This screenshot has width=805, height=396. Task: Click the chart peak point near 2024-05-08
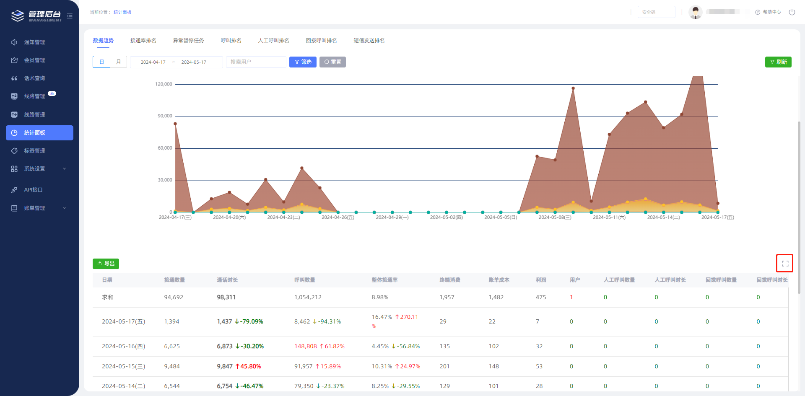point(573,88)
